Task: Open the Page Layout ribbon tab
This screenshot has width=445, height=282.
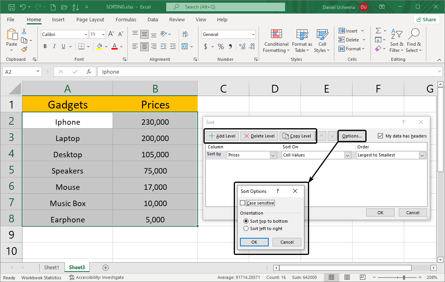Action: click(90, 20)
